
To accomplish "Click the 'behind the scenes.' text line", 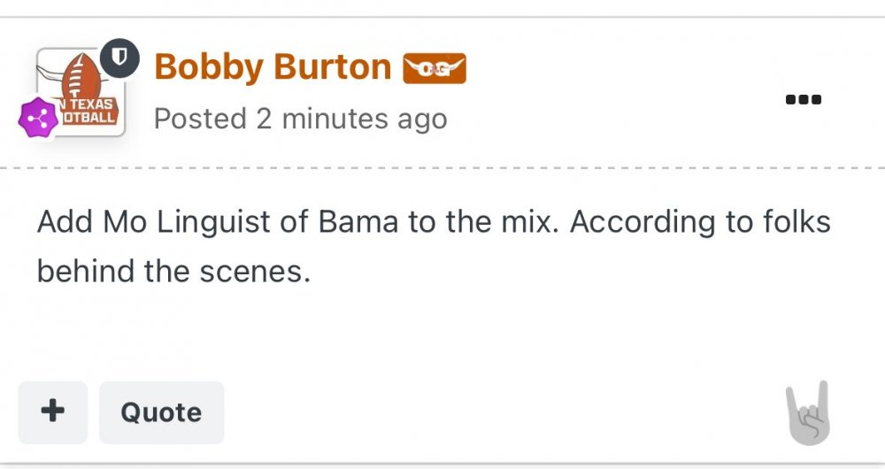I will [173, 271].
